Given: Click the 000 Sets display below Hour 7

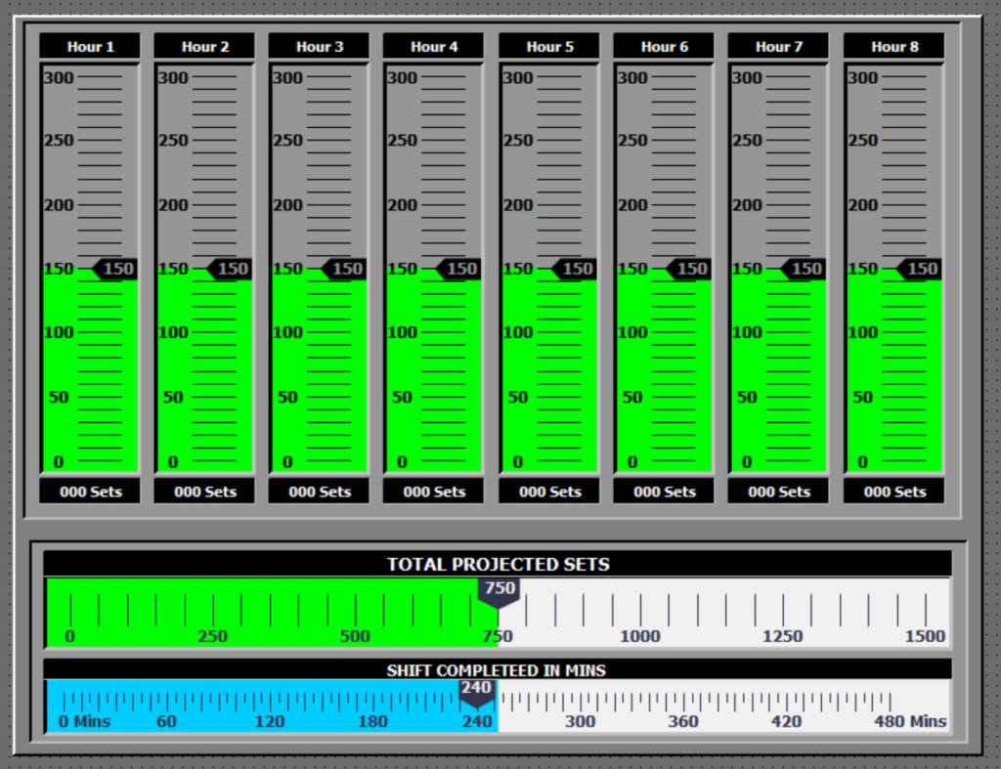Looking at the screenshot, I should [778, 491].
